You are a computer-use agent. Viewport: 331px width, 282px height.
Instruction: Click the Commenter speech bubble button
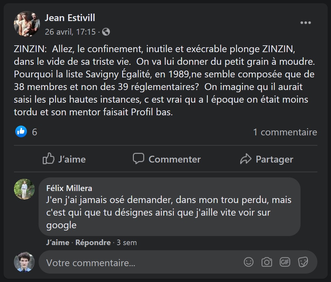click(x=167, y=159)
